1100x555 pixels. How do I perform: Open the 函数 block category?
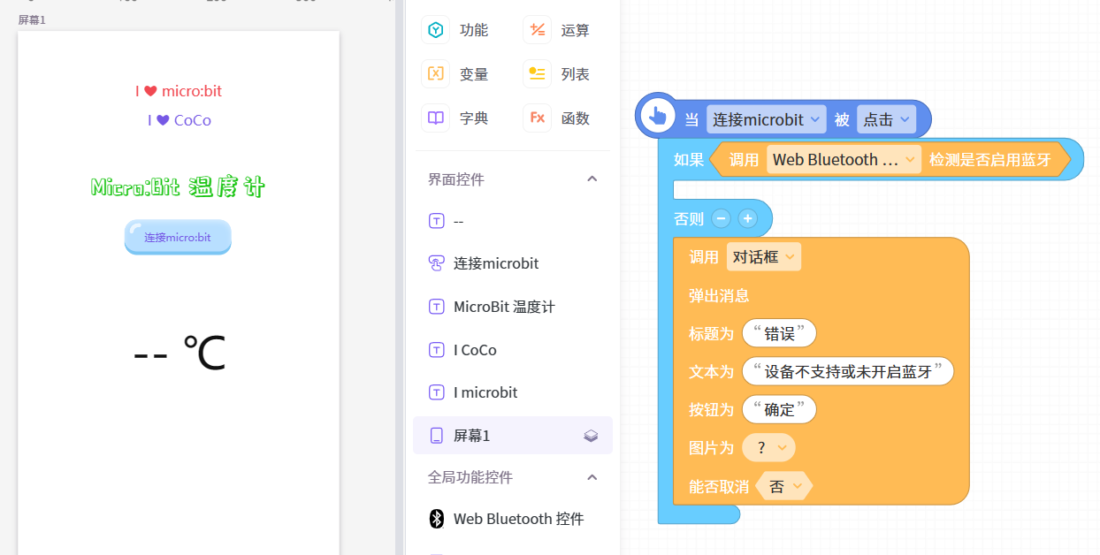coord(557,118)
